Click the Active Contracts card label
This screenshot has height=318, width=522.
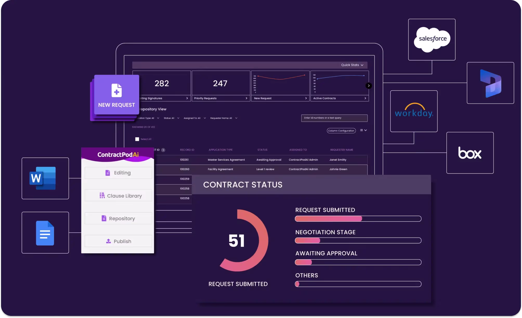(324, 98)
